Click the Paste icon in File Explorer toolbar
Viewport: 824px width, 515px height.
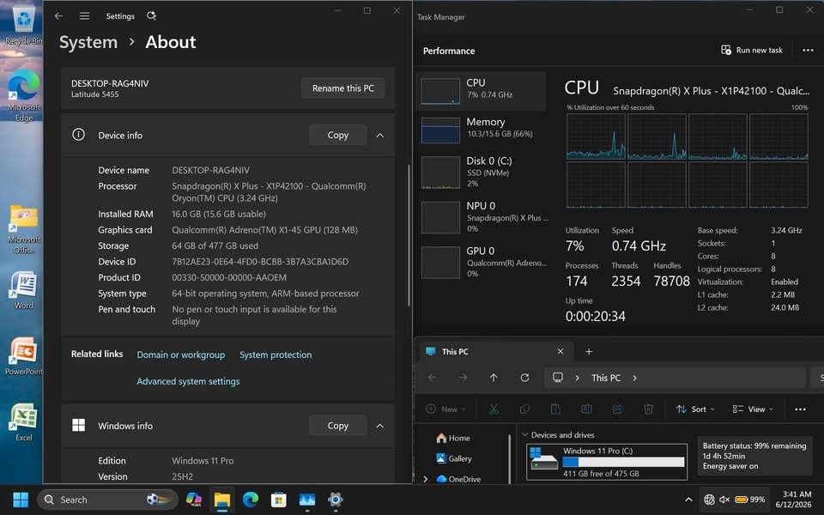coord(555,409)
